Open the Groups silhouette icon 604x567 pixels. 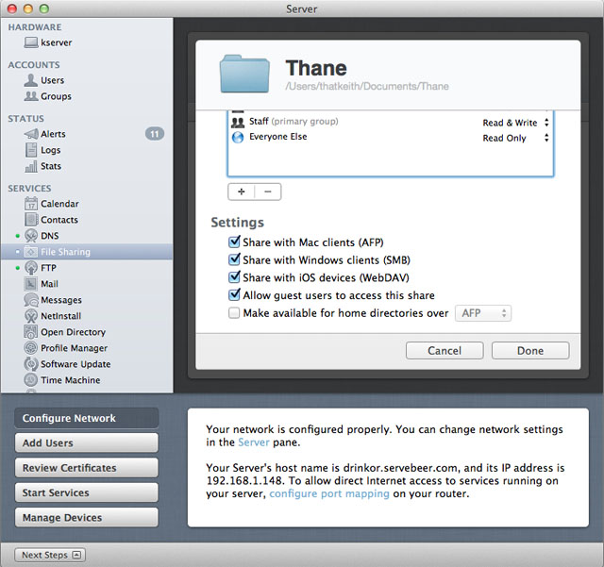click(x=31, y=96)
